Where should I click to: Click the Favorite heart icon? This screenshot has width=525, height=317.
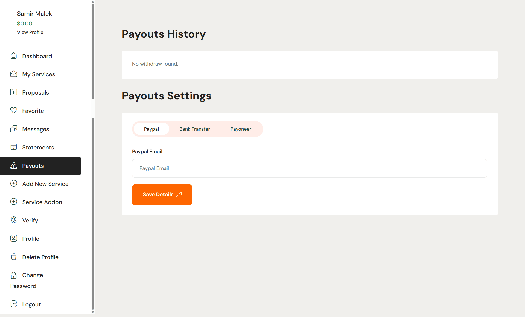tap(14, 110)
